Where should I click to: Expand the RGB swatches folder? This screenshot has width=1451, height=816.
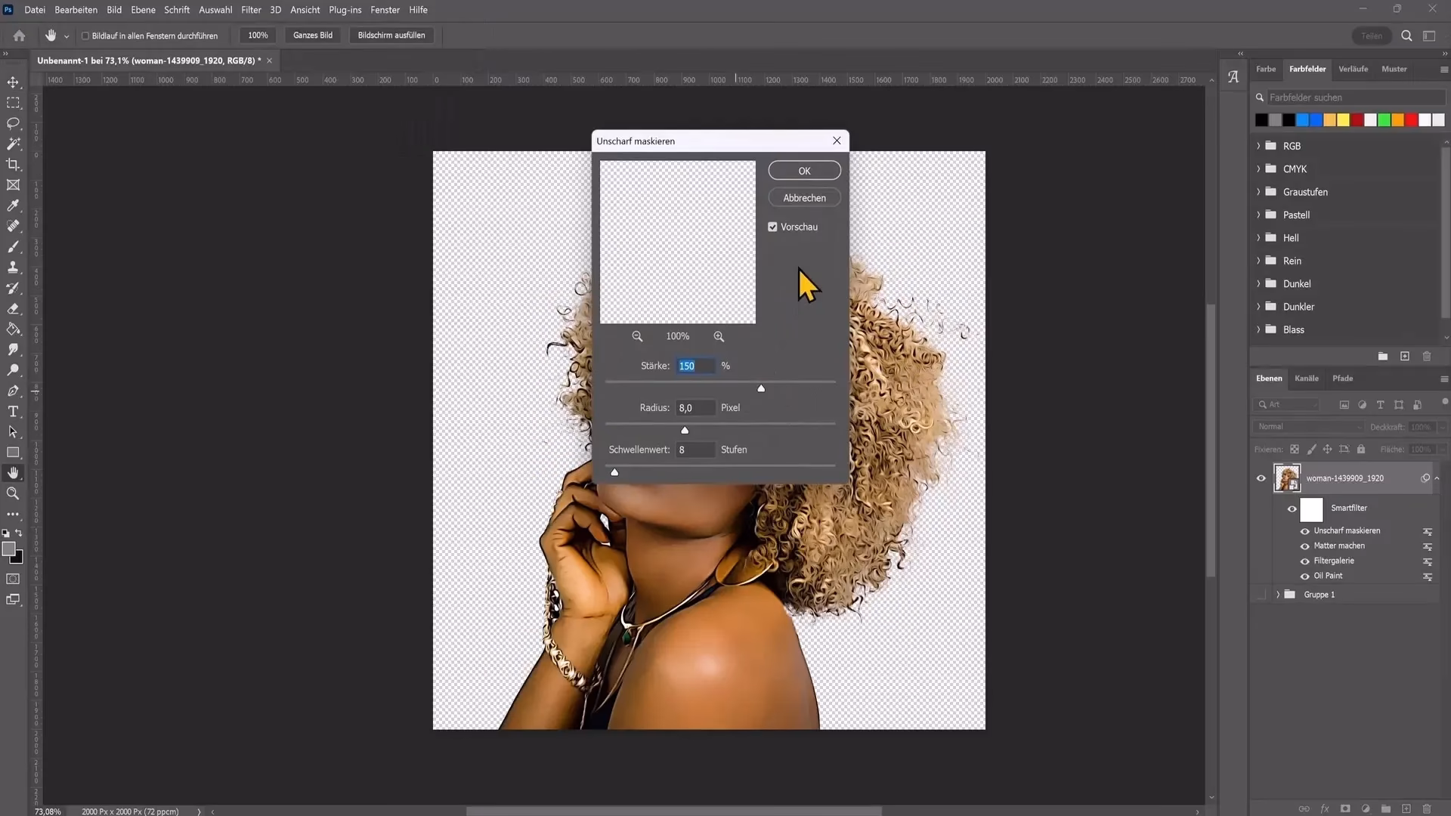click(x=1257, y=146)
